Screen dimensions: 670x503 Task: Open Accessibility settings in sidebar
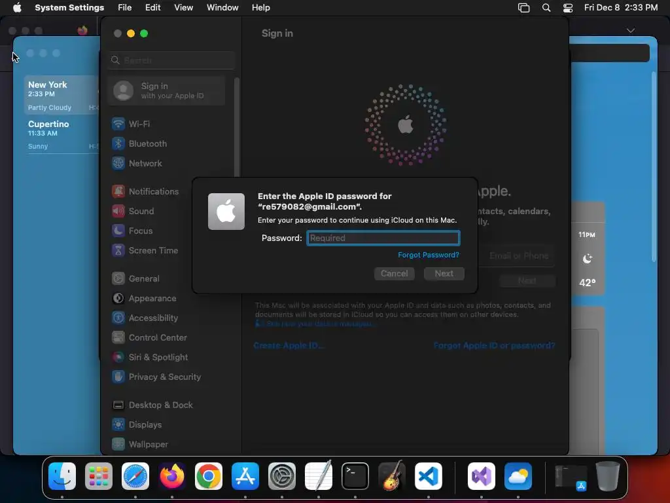click(x=145, y=318)
